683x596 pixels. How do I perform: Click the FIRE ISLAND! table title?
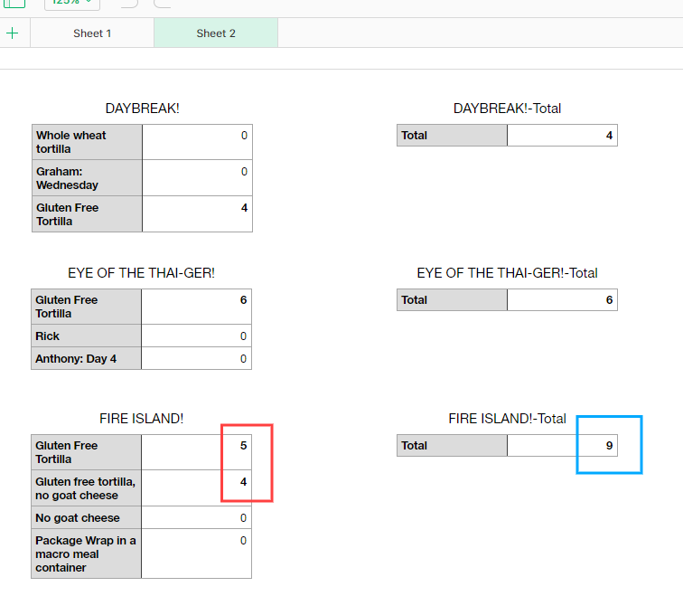(141, 419)
